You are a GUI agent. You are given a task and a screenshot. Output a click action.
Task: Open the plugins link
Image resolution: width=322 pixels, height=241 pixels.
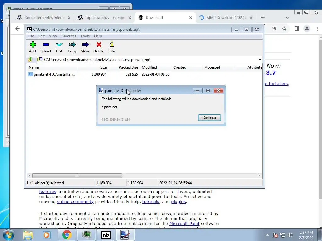(x=179, y=202)
